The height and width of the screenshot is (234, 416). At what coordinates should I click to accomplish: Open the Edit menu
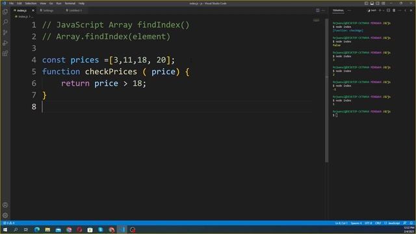[19, 3]
